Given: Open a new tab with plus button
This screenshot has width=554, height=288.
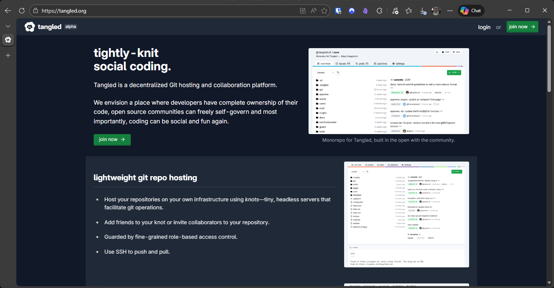Looking at the screenshot, I should (x=8, y=55).
